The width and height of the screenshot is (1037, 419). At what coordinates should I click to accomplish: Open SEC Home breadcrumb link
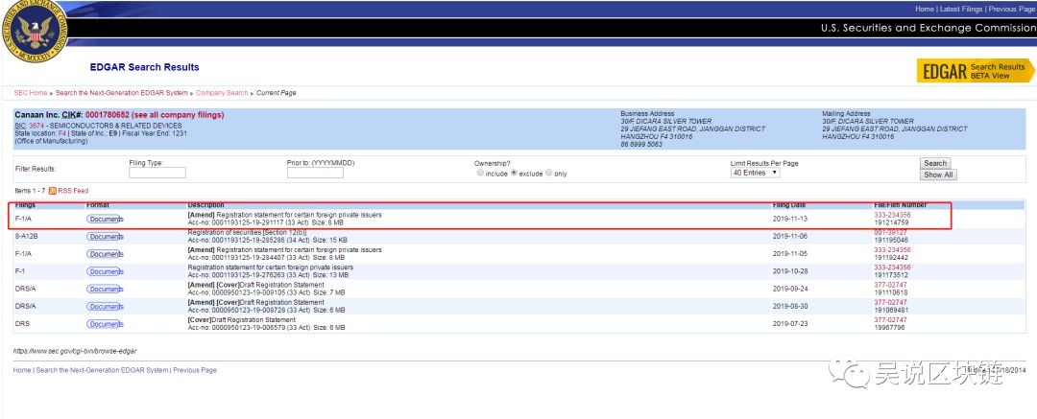[x=31, y=93]
